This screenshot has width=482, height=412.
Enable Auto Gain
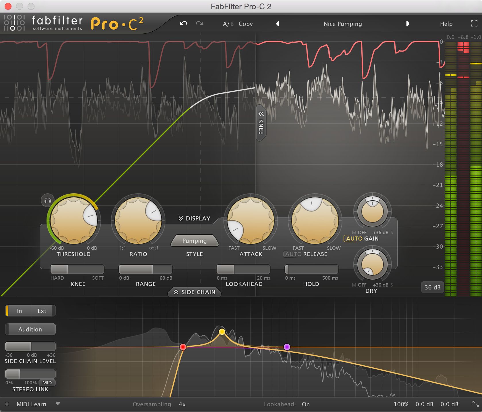[354, 239]
